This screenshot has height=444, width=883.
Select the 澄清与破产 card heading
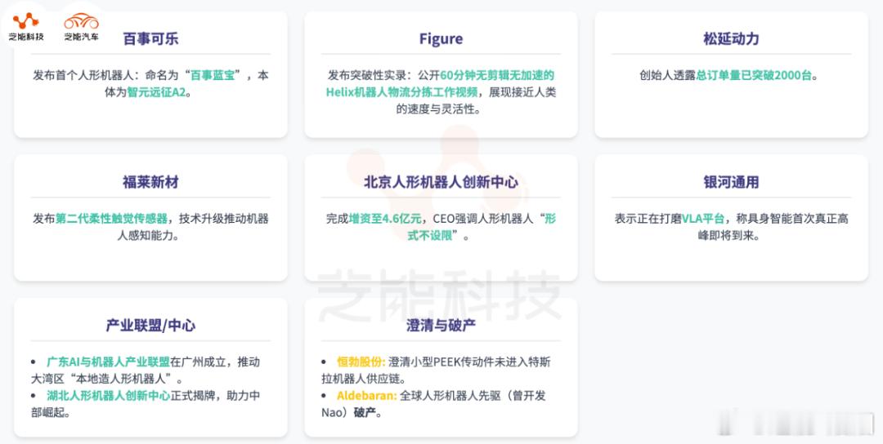441,326
